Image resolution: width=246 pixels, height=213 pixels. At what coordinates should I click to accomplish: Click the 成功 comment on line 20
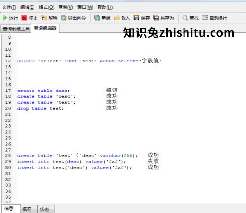coord(112,108)
